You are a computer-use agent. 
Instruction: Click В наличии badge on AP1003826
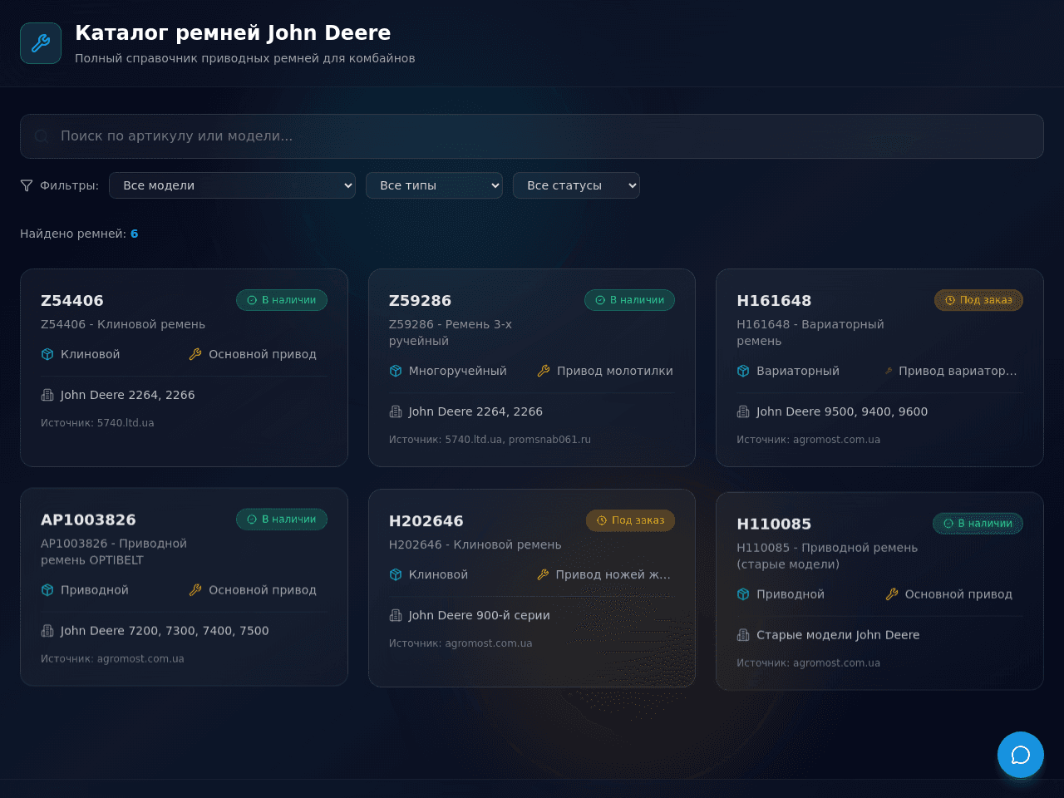[x=282, y=520]
